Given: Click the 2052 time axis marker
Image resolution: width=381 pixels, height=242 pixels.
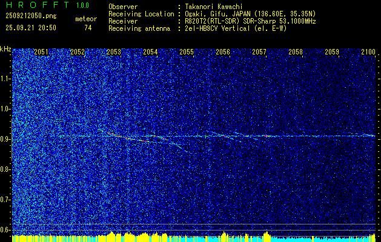Looking at the screenshot, I should 78,51.
